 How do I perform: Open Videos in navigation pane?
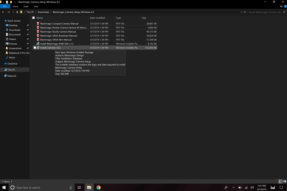(12, 39)
